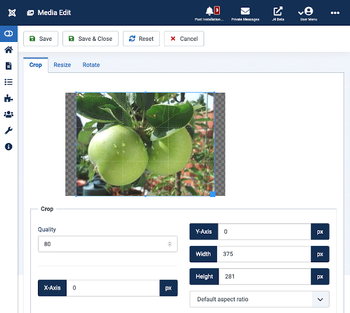Toggle the sidebar menu switch

pyautogui.click(x=9, y=34)
